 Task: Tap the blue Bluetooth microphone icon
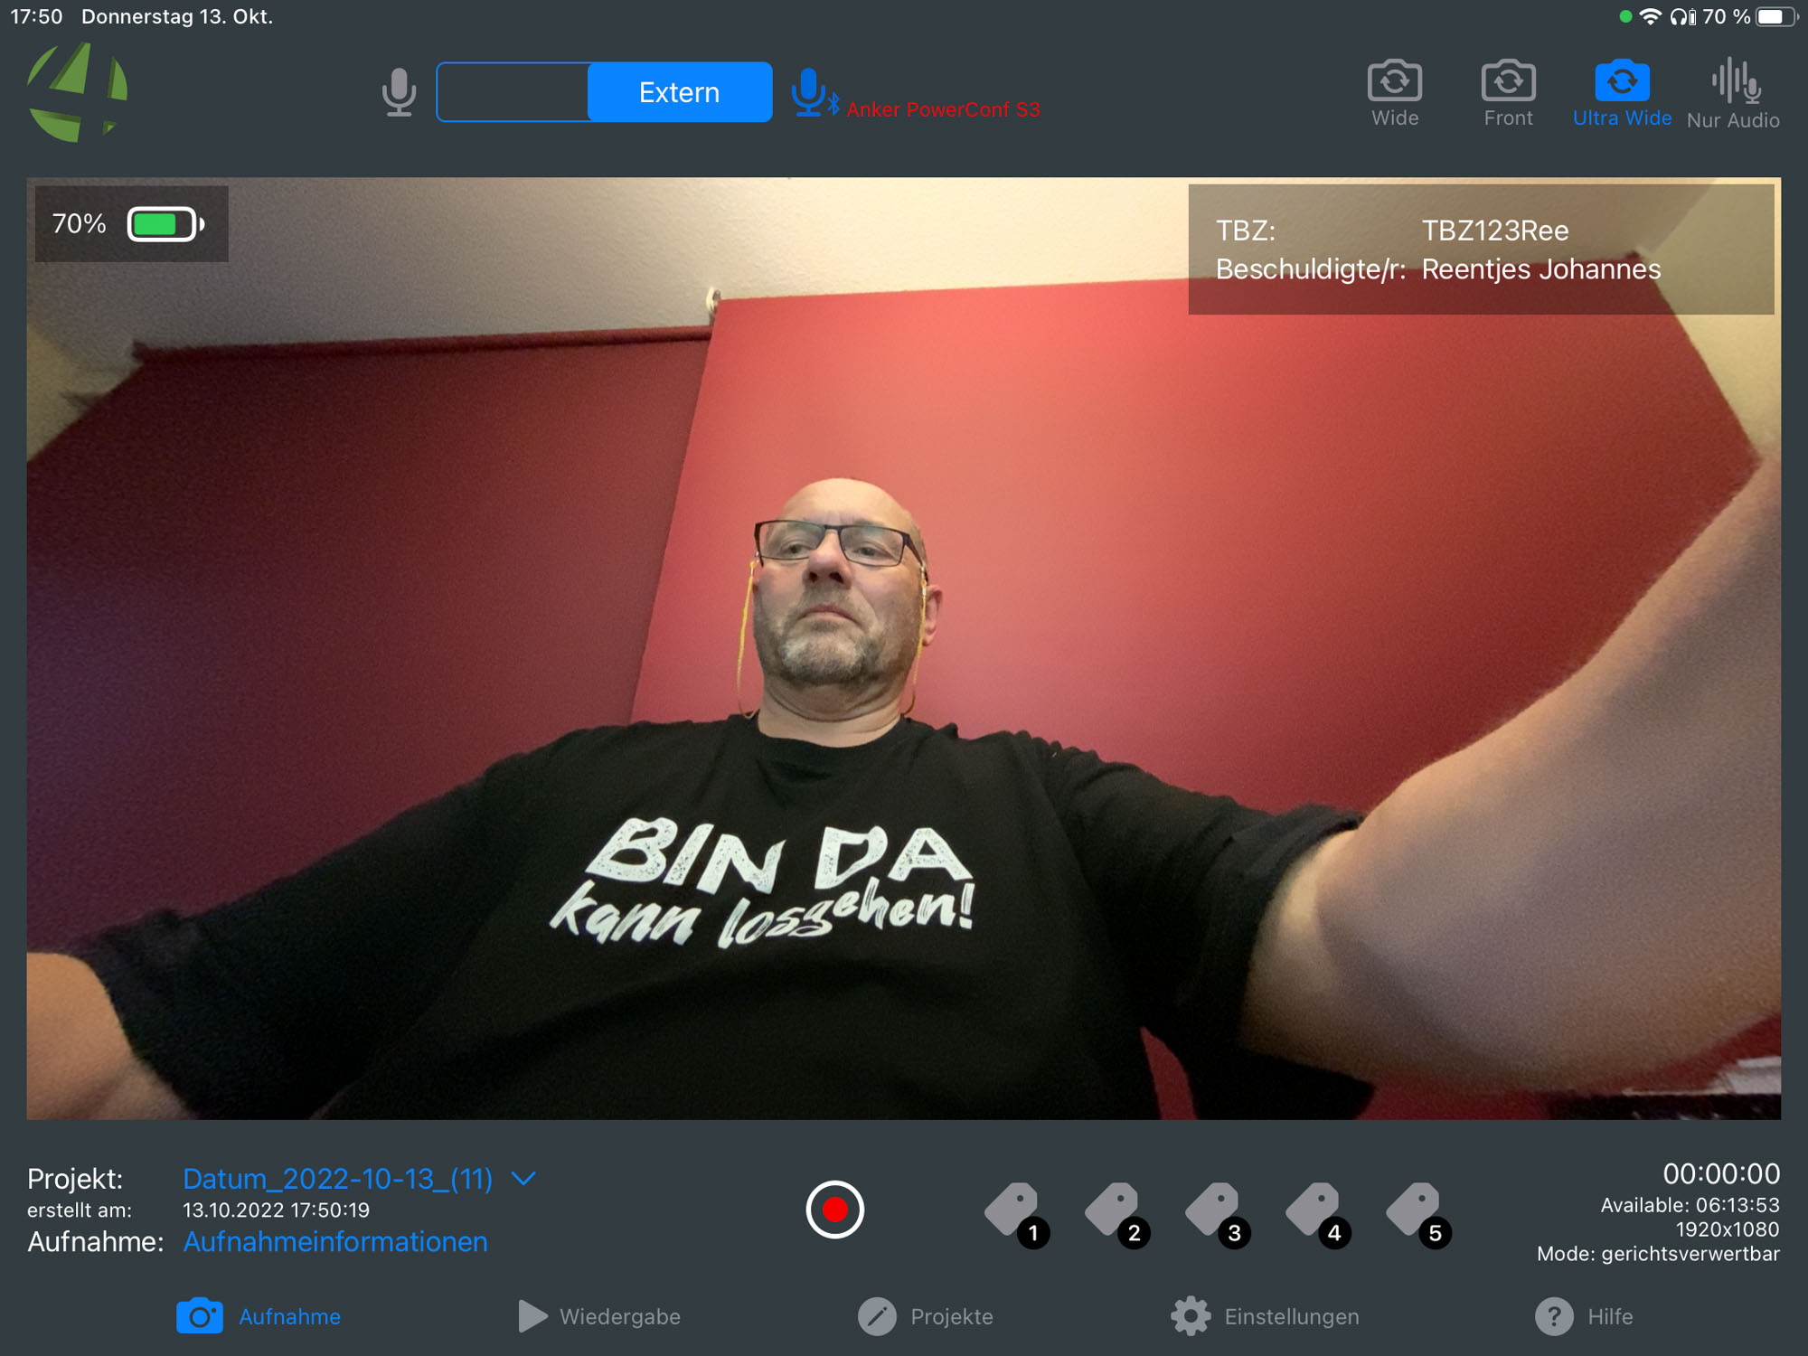coord(815,92)
